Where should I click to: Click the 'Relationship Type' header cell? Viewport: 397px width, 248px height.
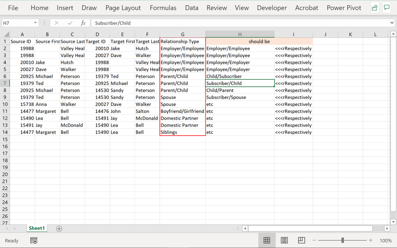click(182, 42)
